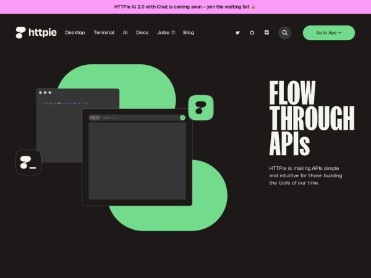Click the HTTPie terminal app icon
Screen dimensions: 371x278
pyautogui.click(x=28, y=162)
